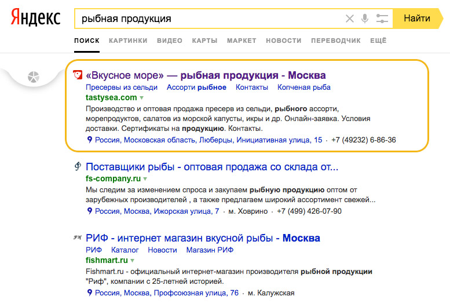Screen dimensions: 450x307
Task: Switch to Картинки tab
Action: pyautogui.click(x=128, y=41)
